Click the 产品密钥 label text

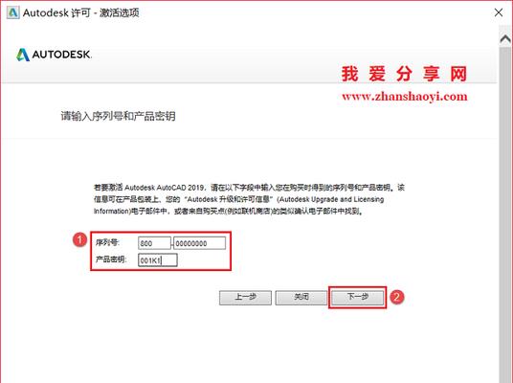pos(111,259)
